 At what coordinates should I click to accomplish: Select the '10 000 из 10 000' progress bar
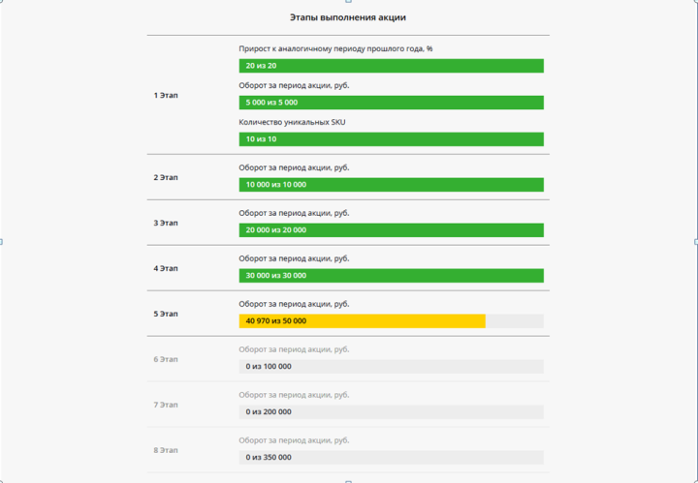coord(391,185)
